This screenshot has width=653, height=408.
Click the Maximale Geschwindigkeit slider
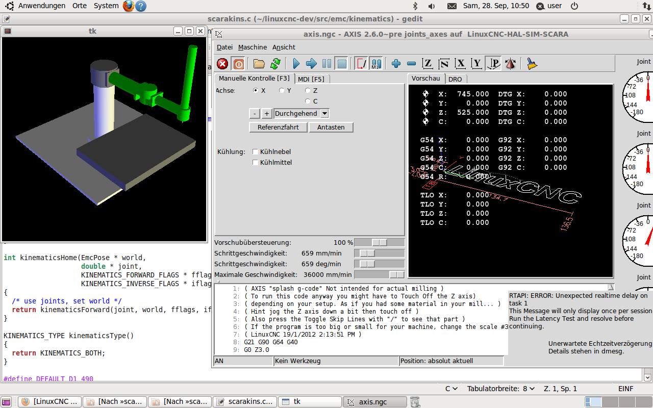coord(380,275)
